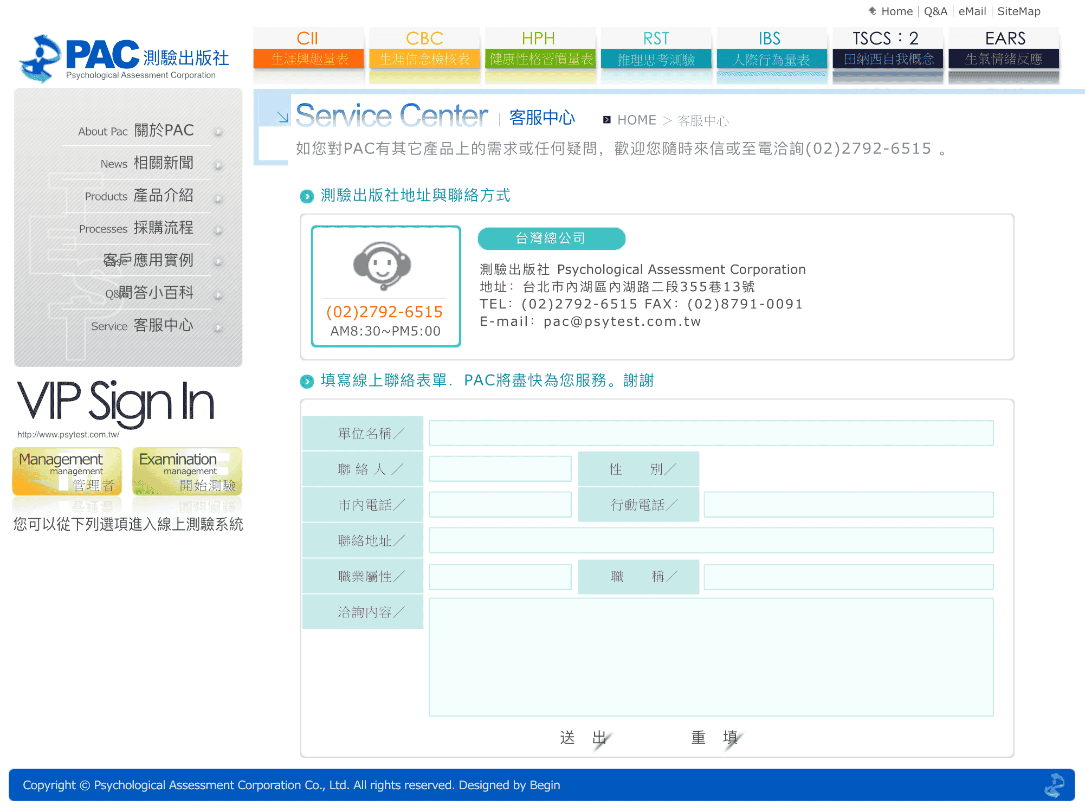Click the breadcrumb square arrow icon

click(607, 120)
